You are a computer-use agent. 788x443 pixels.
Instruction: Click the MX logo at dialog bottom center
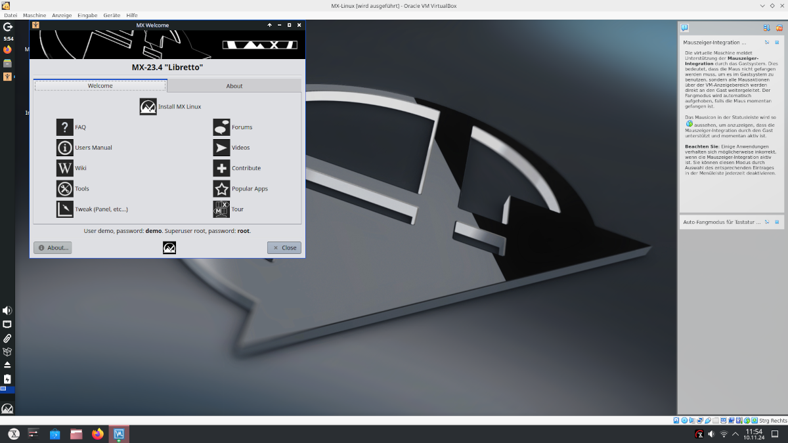pos(169,247)
